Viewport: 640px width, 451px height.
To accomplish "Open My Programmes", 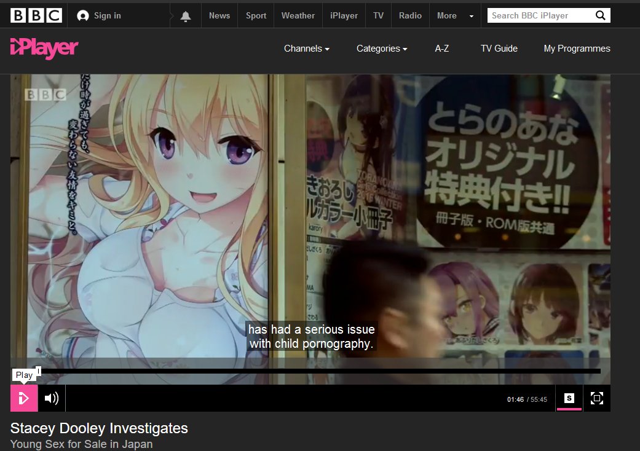I will [x=577, y=49].
